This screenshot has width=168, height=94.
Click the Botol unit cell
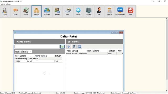112,54
